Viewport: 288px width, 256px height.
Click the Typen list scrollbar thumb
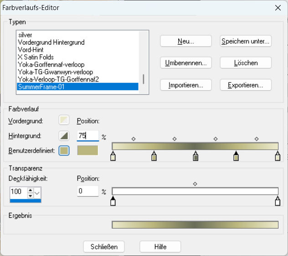[144, 79]
